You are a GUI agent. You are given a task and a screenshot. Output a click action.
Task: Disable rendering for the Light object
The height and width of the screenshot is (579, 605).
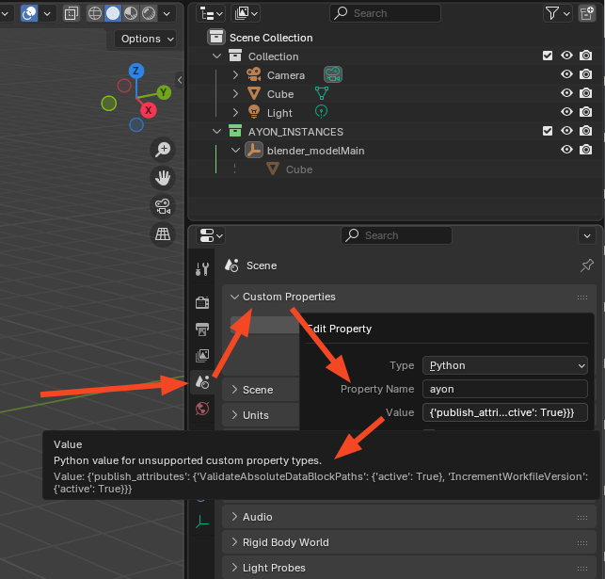pyautogui.click(x=585, y=113)
